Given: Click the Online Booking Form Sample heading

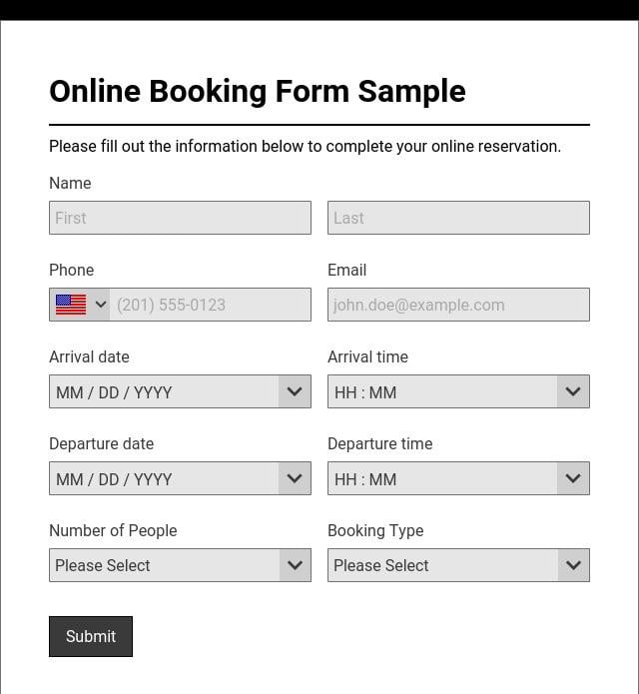Looking at the screenshot, I should pyautogui.click(x=258, y=91).
